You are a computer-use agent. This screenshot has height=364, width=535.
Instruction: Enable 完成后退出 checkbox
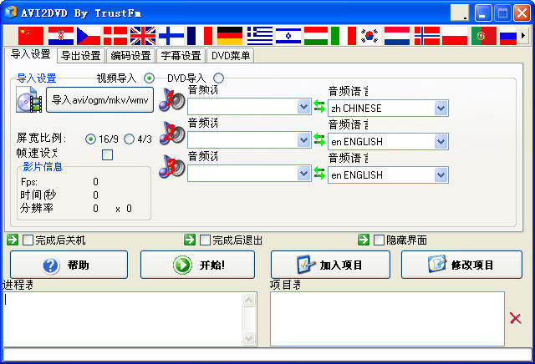pos(205,240)
